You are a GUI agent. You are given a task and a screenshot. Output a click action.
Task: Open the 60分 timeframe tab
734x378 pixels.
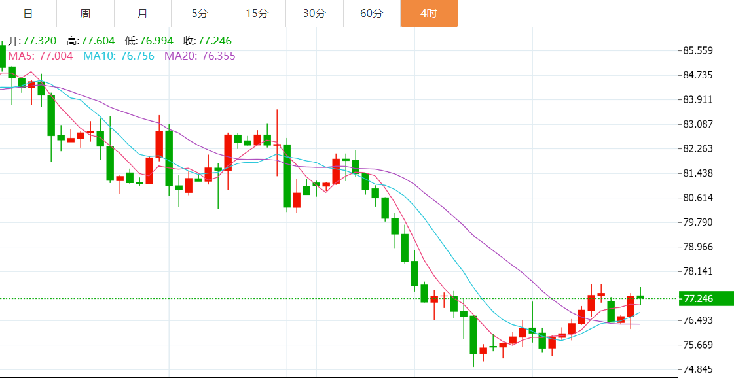pyautogui.click(x=372, y=14)
